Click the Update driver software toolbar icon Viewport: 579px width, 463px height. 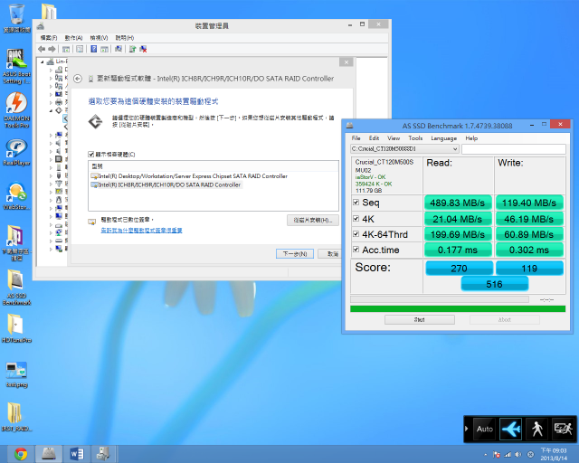click(x=133, y=49)
